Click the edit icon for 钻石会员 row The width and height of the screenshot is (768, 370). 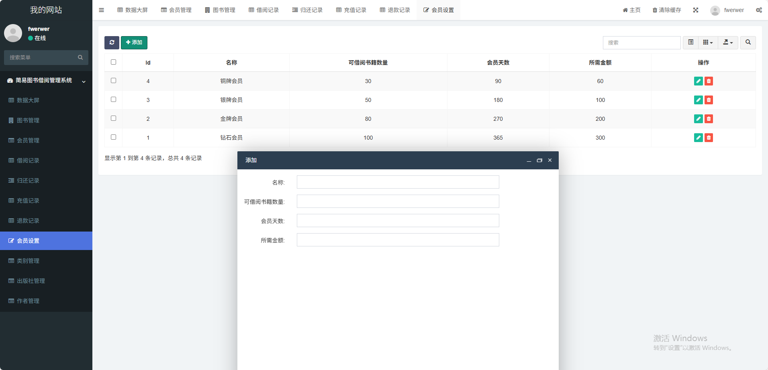(698, 138)
